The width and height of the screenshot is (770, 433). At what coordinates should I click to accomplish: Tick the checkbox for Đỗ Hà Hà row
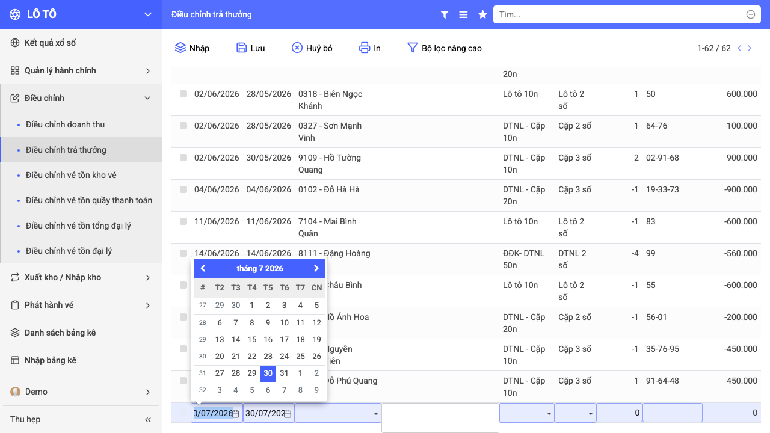(183, 189)
